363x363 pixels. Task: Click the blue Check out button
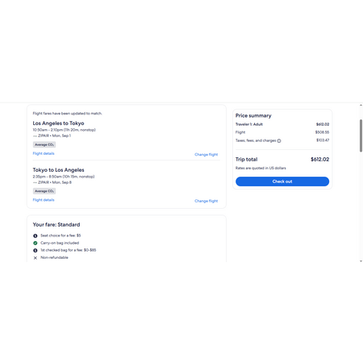[282, 181]
